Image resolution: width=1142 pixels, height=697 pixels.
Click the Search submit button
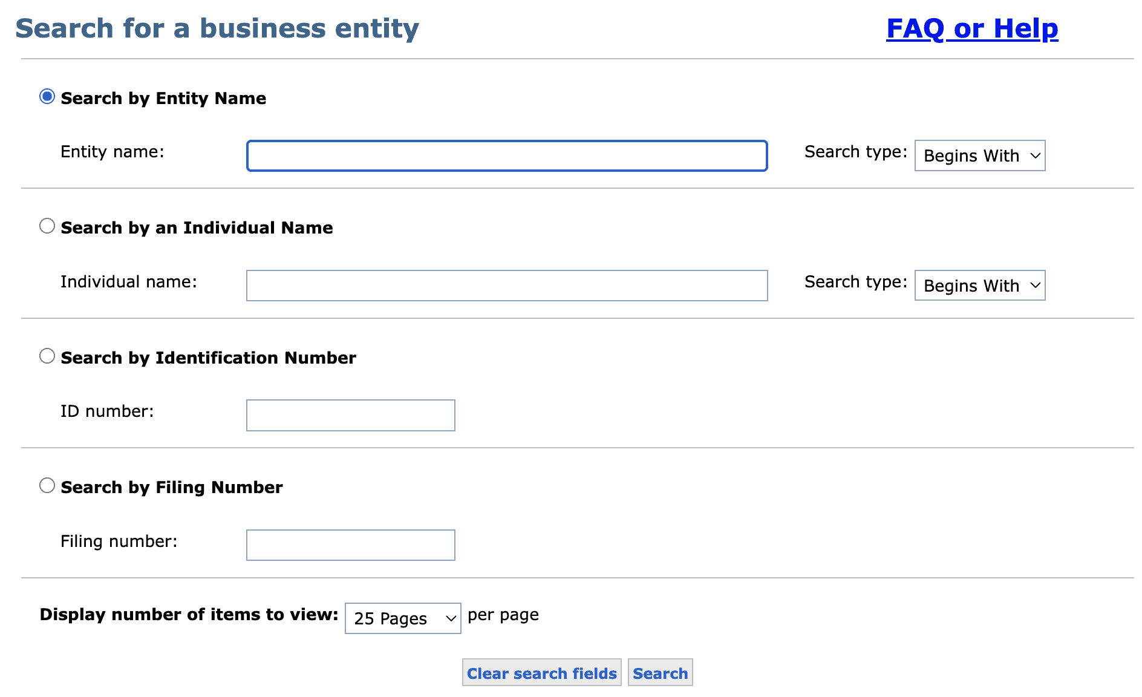[661, 673]
